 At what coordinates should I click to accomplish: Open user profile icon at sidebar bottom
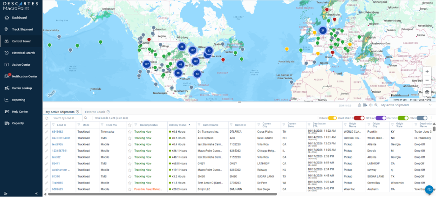coord(6,193)
